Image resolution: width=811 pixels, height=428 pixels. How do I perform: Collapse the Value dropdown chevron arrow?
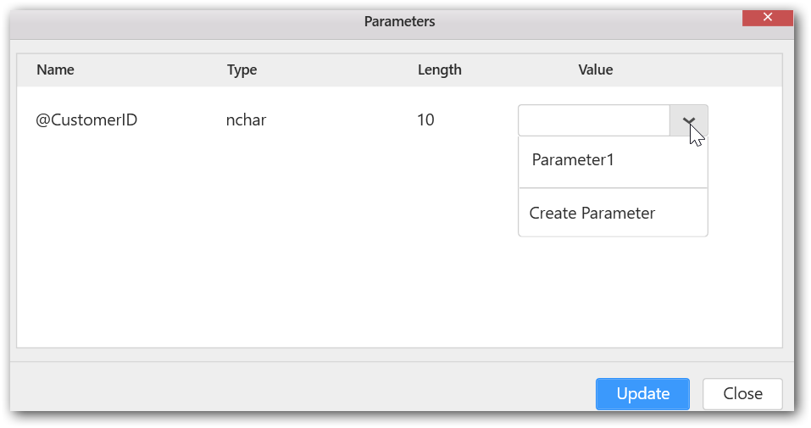(x=688, y=120)
